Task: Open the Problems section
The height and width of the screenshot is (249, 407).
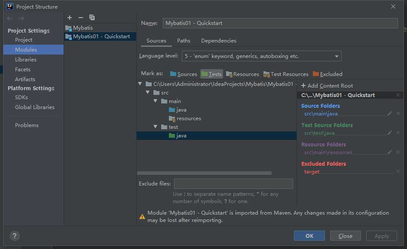Action: [27, 125]
